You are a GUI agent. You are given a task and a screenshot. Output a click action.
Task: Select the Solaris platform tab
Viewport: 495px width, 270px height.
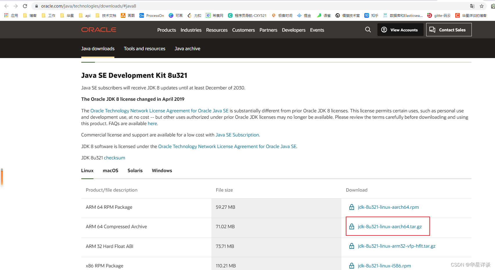click(135, 170)
